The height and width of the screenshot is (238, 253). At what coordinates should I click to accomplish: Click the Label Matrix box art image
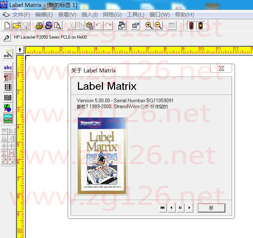[x=102, y=156]
